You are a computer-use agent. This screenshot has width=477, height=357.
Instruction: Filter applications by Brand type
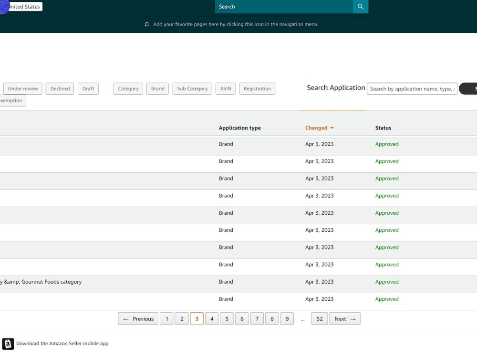157,89
